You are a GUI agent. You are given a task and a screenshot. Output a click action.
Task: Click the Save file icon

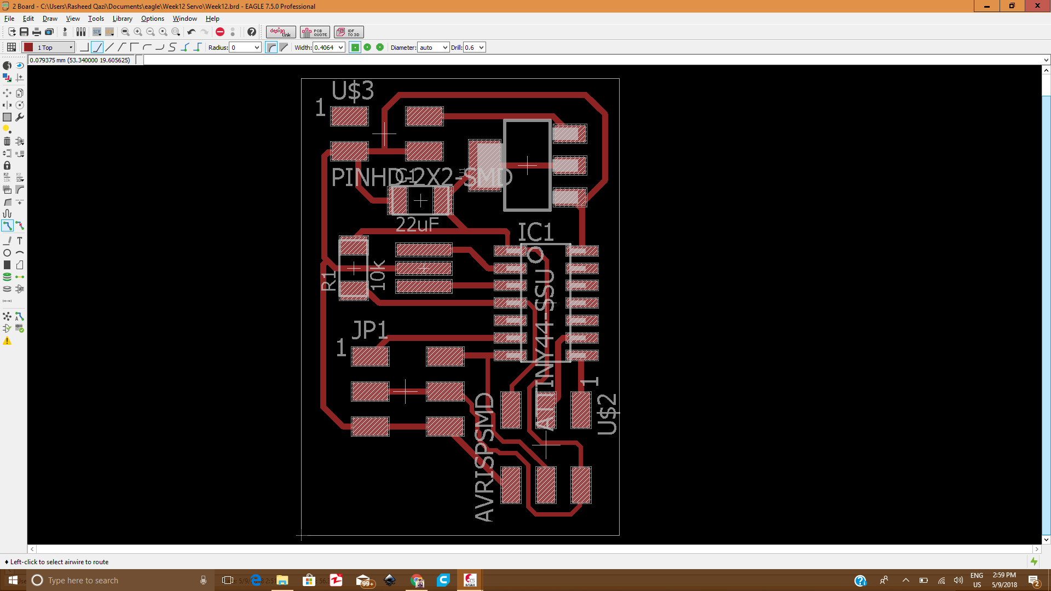click(x=24, y=32)
